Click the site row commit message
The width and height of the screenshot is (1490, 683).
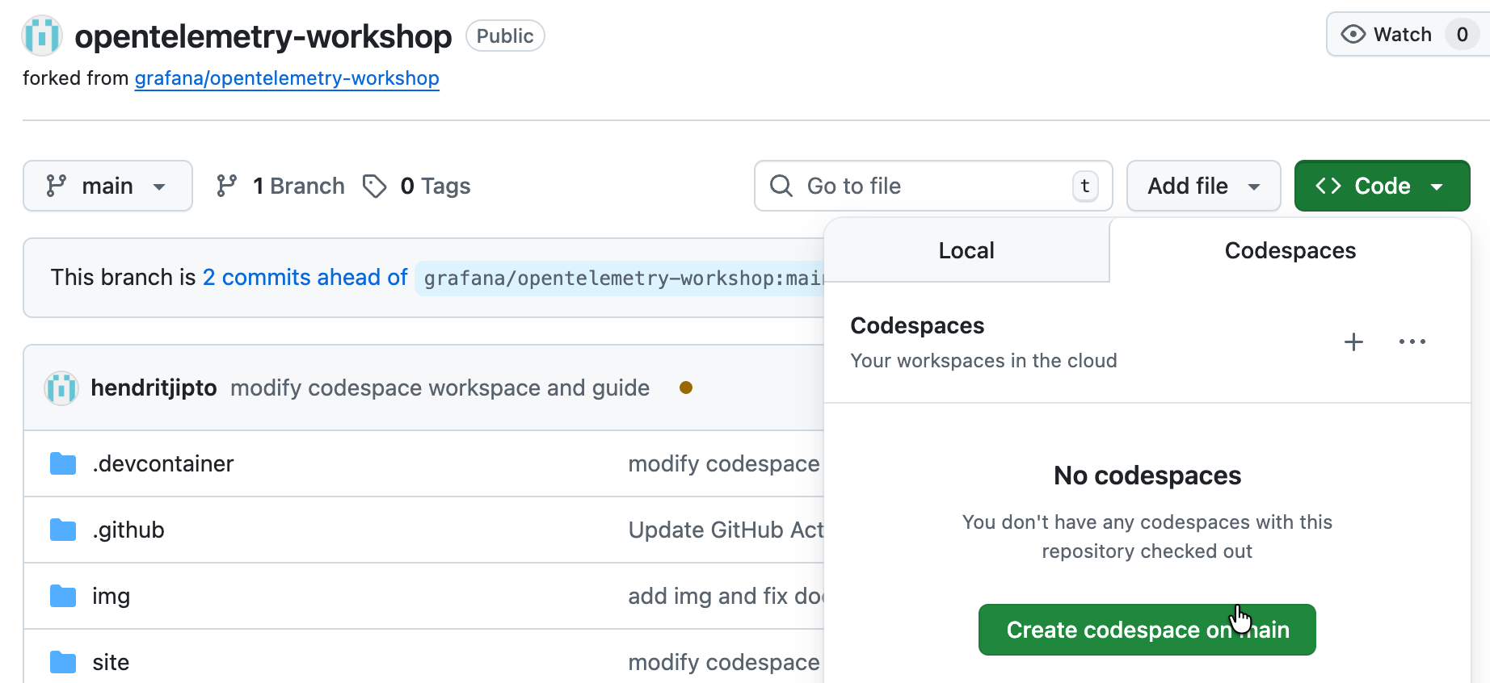click(725, 663)
